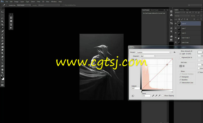The image size is (203, 123).
Task: Open the Window menu
Action: tap(54, 2)
